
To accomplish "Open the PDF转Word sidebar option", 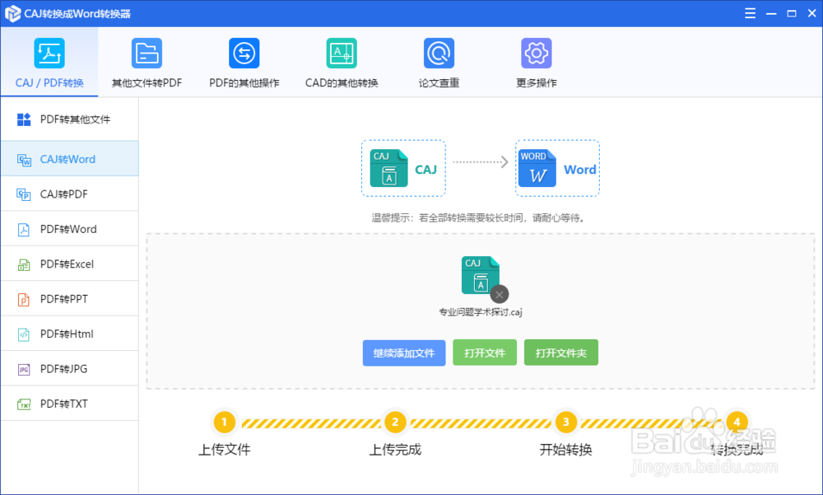I will coord(69,228).
